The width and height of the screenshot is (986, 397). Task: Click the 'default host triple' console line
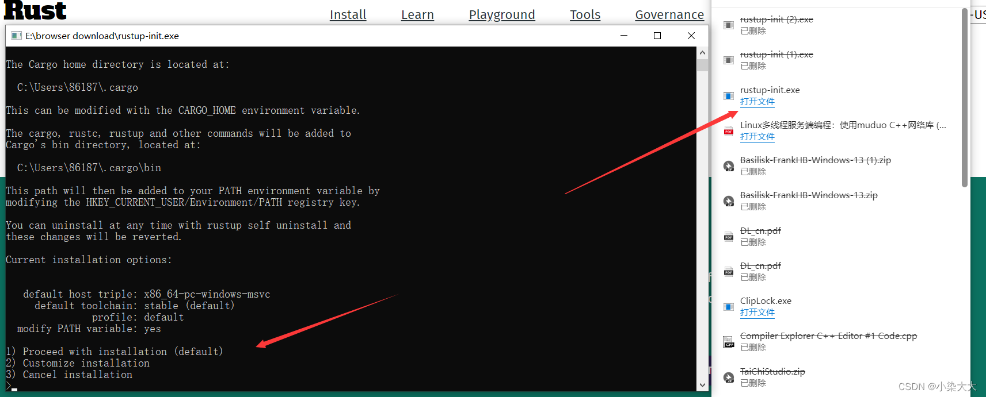tap(147, 294)
